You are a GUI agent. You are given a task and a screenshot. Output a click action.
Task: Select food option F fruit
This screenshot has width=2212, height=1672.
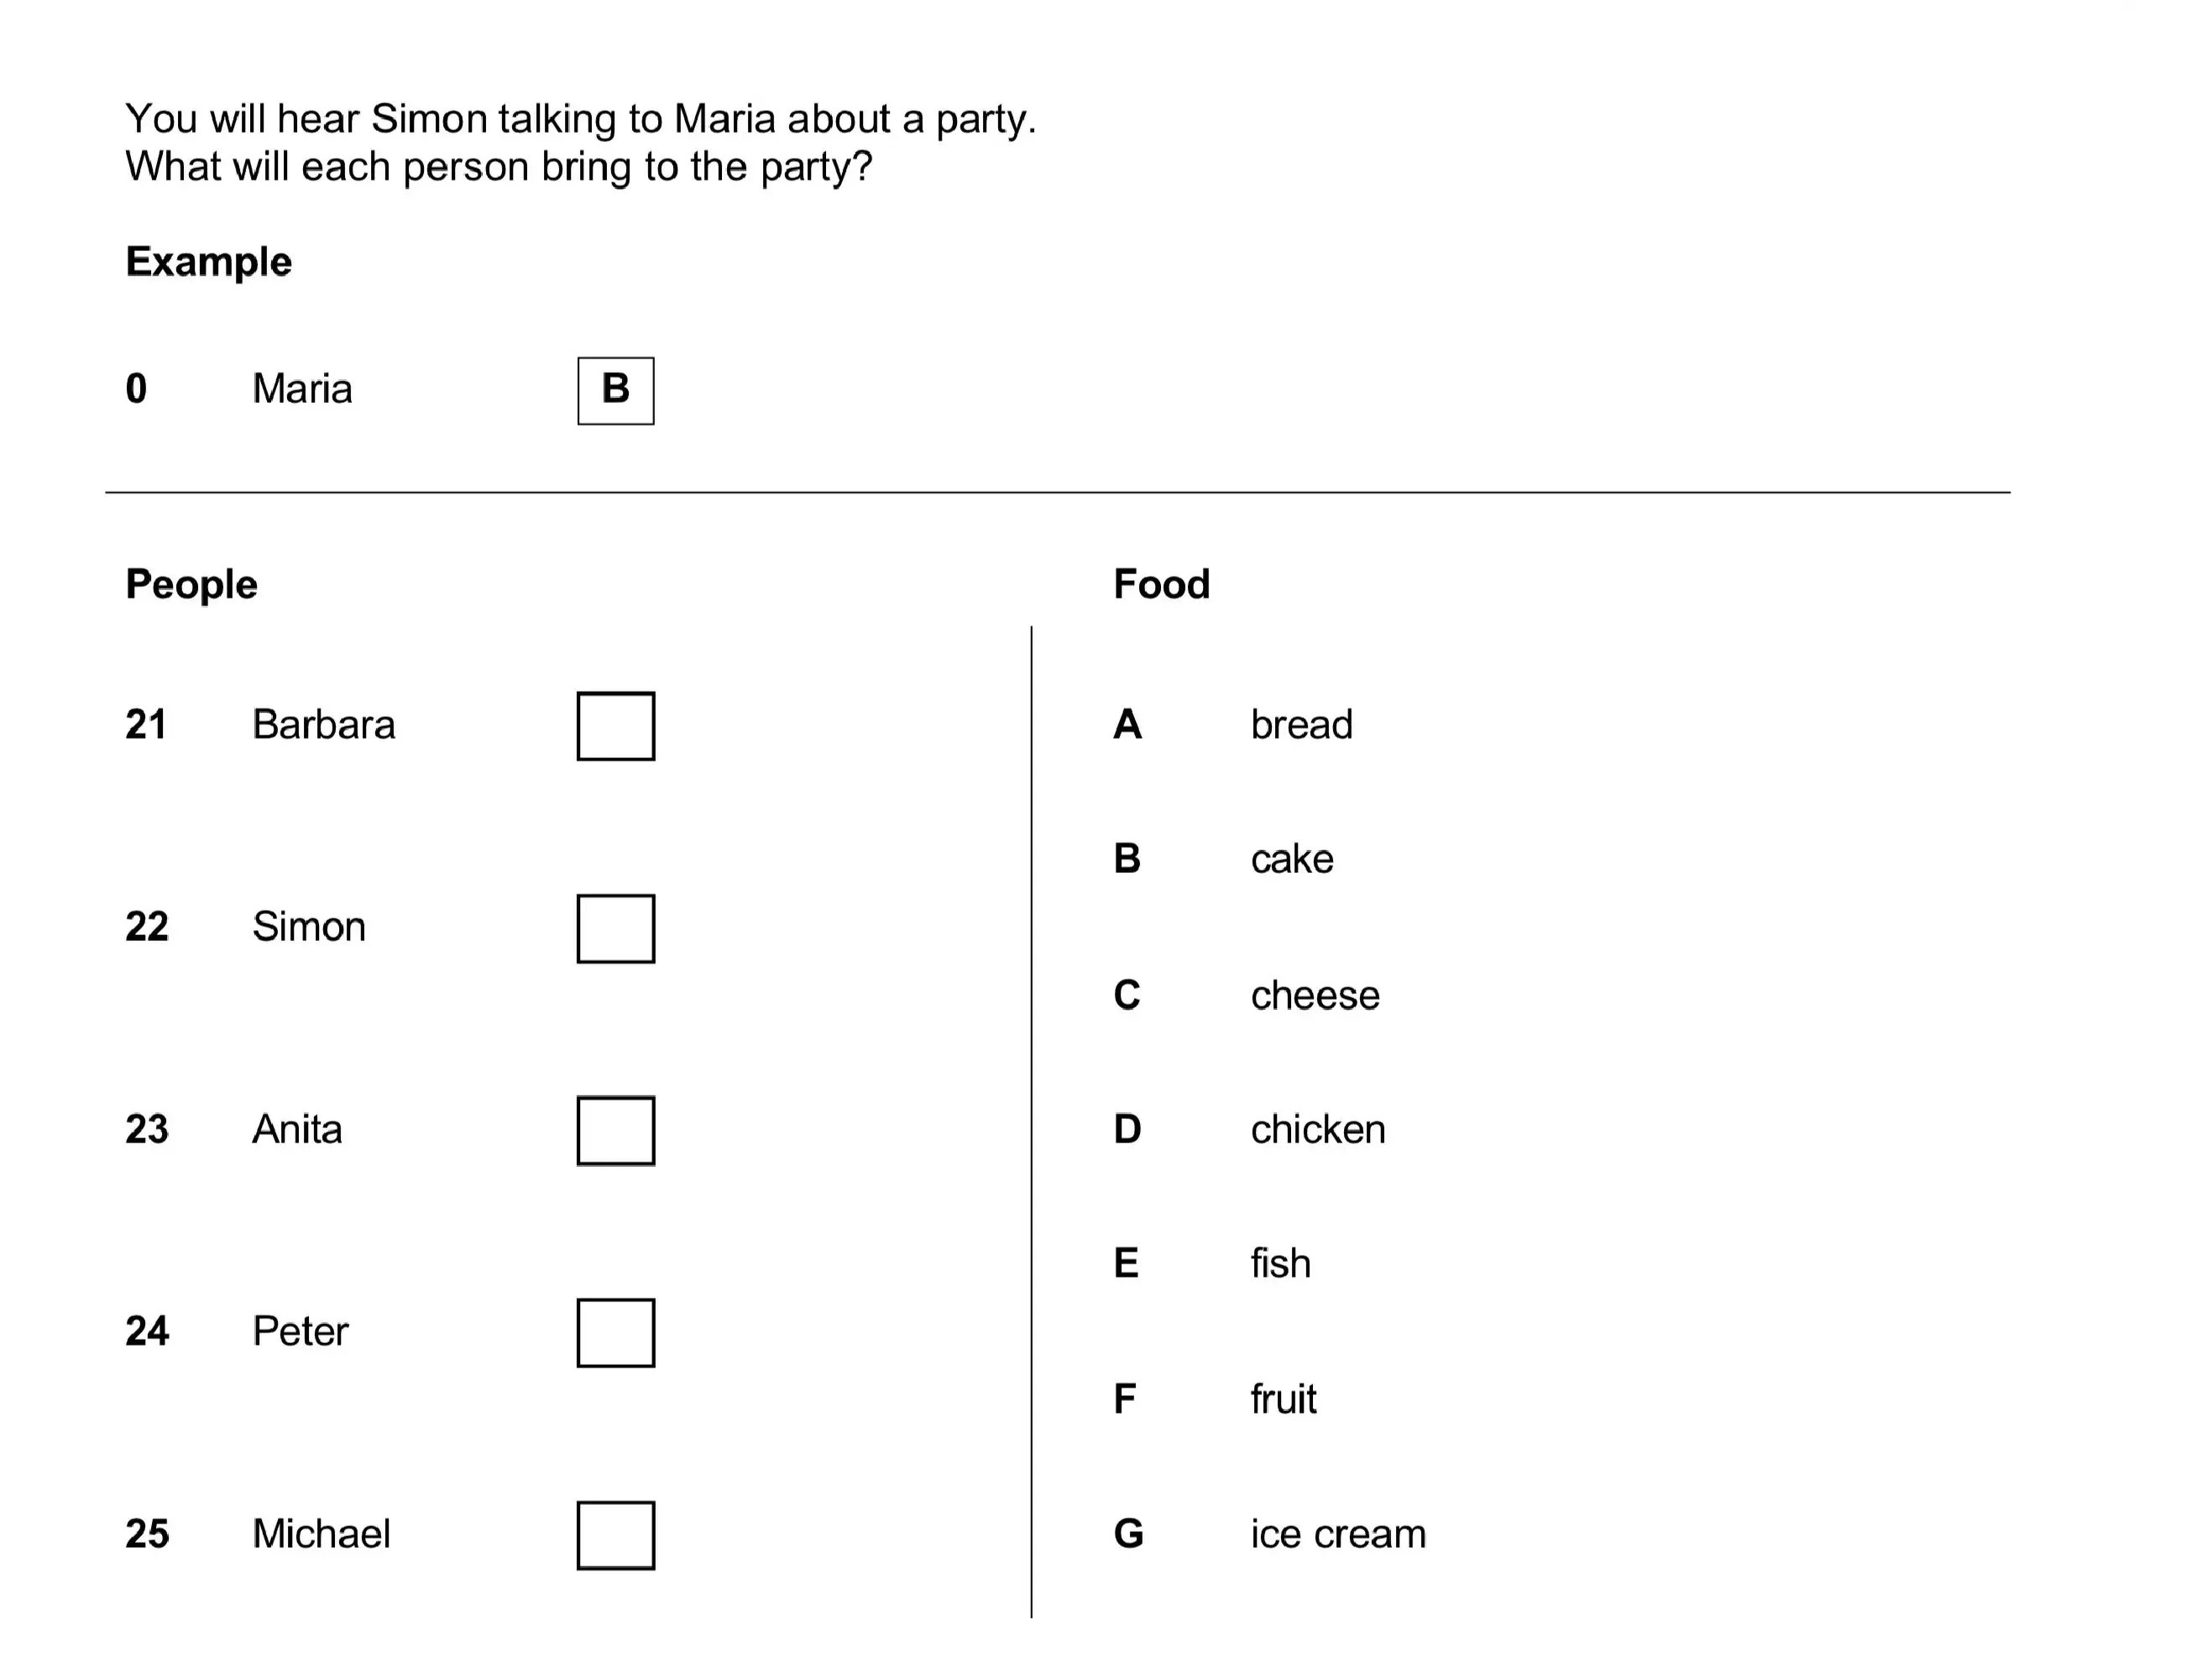[x=1215, y=1398]
